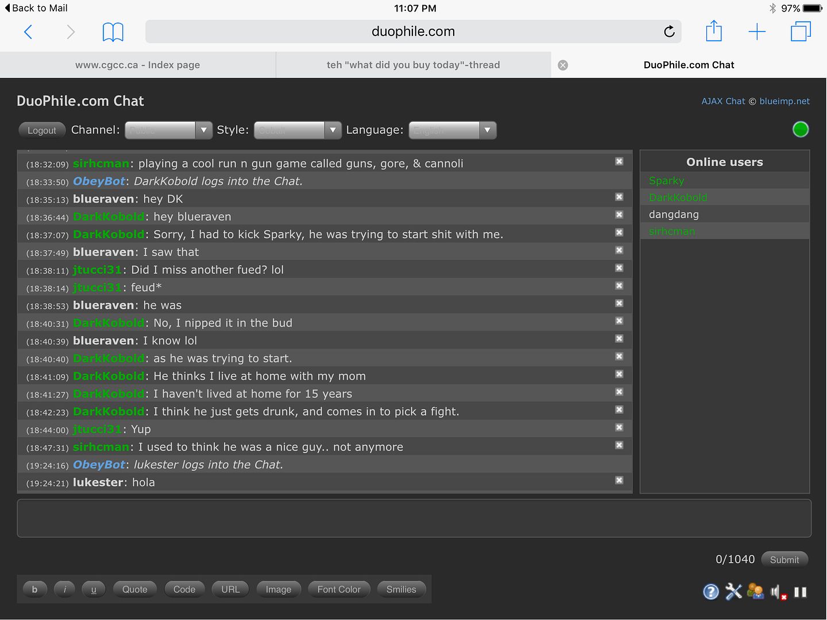Tap the Safari share icon
The image size is (827, 620).
point(713,32)
